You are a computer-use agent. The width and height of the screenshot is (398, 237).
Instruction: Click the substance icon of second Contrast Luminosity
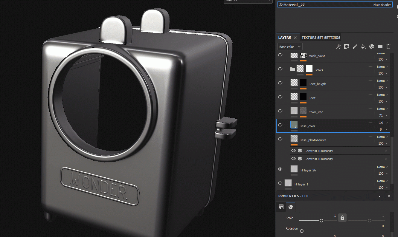(x=300, y=159)
